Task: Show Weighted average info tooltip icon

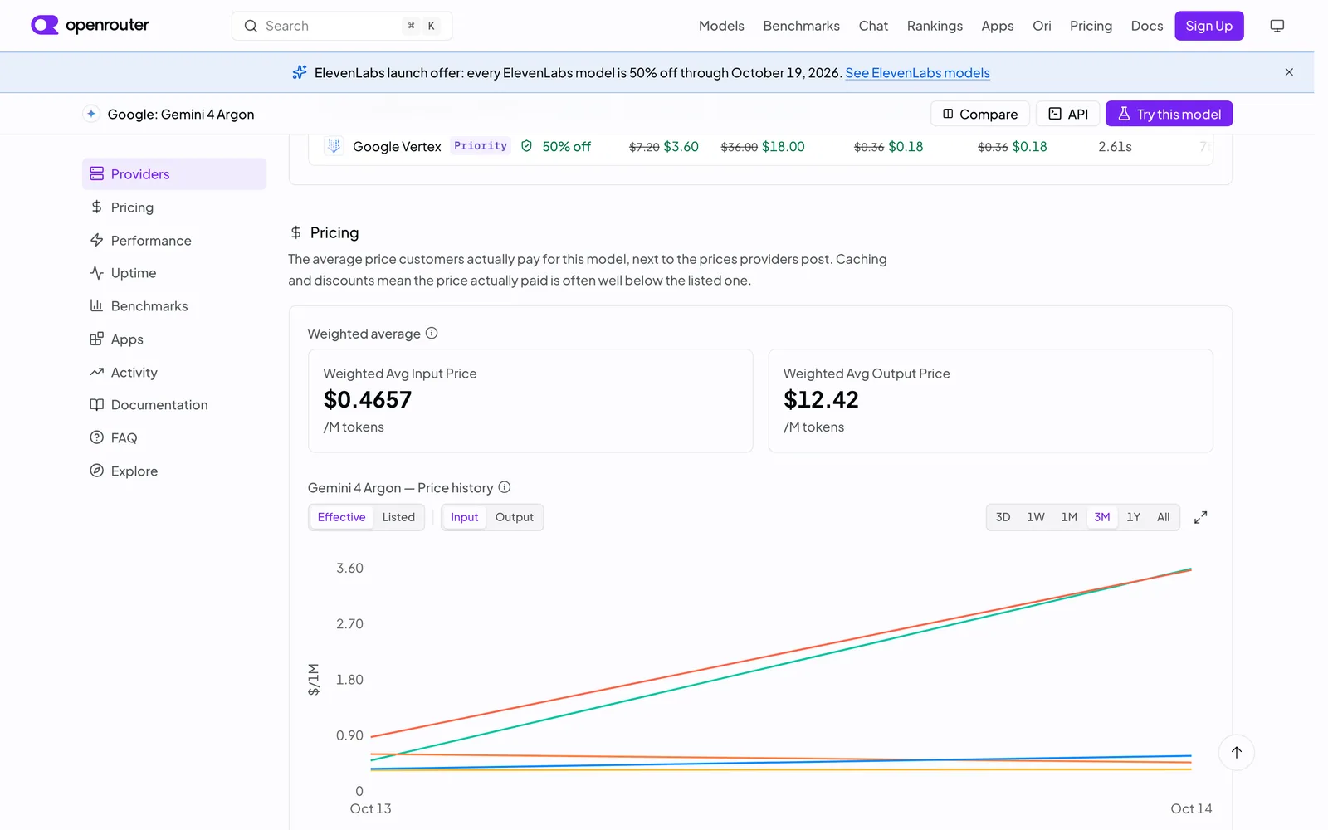Action: click(432, 334)
